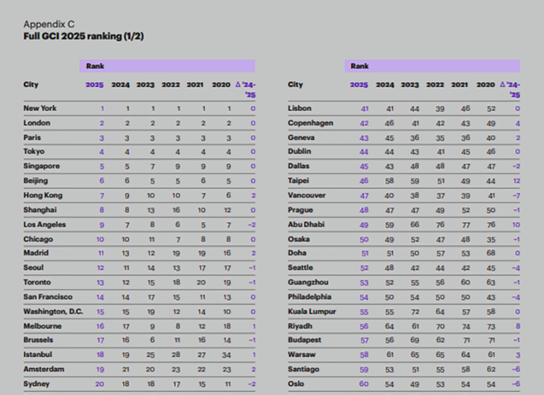Click the Sydney city name
This screenshot has height=395, width=544.
[37, 384]
